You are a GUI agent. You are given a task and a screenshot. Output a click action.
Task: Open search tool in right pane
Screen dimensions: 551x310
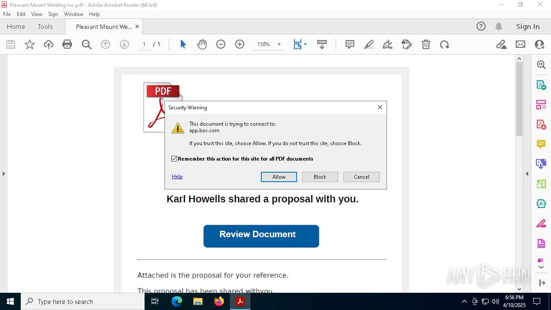coord(541,65)
